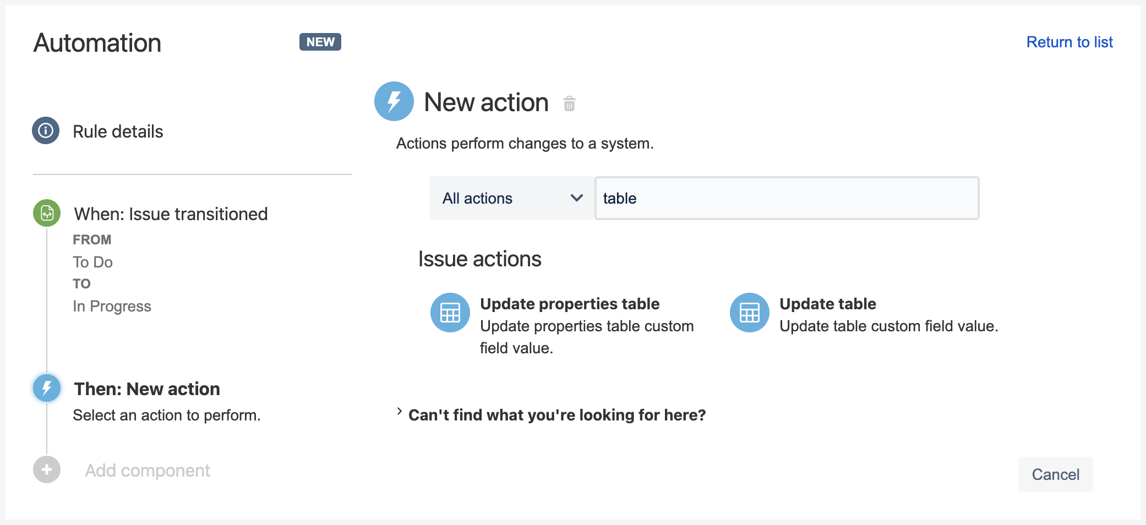Click the Update properties table grid icon
This screenshot has height=525, width=1146.
[x=450, y=312]
